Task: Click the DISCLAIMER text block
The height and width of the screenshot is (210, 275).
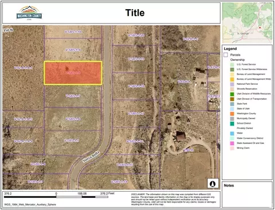Action: tap(174, 199)
